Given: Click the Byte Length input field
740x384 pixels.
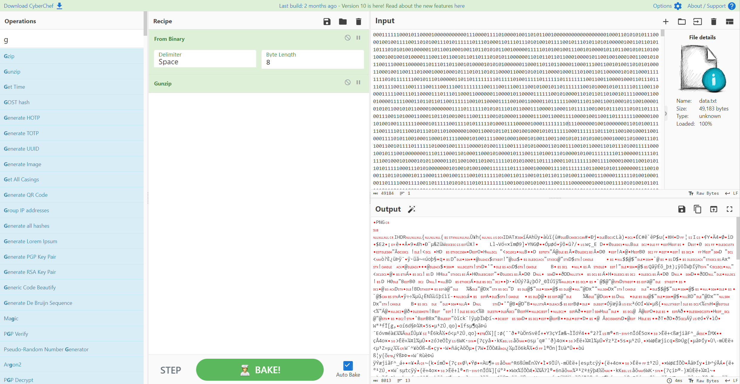Looking at the screenshot, I should click(312, 62).
